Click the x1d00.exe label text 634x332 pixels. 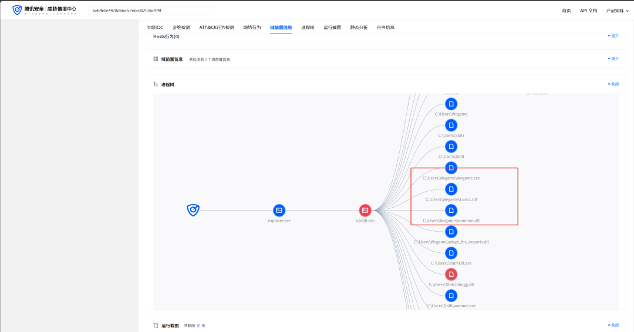(365, 221)
